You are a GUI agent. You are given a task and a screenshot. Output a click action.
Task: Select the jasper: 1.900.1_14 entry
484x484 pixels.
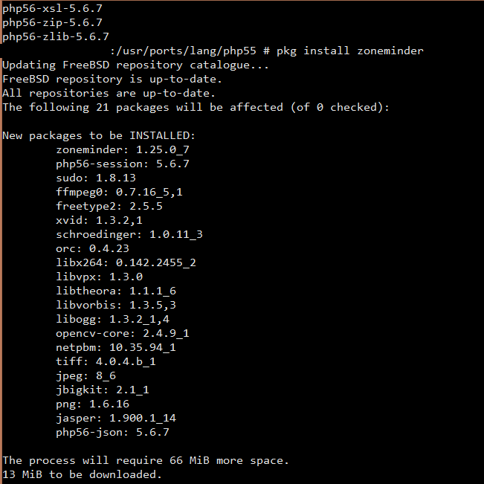(116, 419)
